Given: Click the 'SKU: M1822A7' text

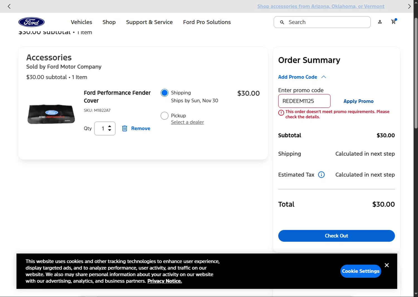Looking at the screenshot, I should click(x=97, y=110).
